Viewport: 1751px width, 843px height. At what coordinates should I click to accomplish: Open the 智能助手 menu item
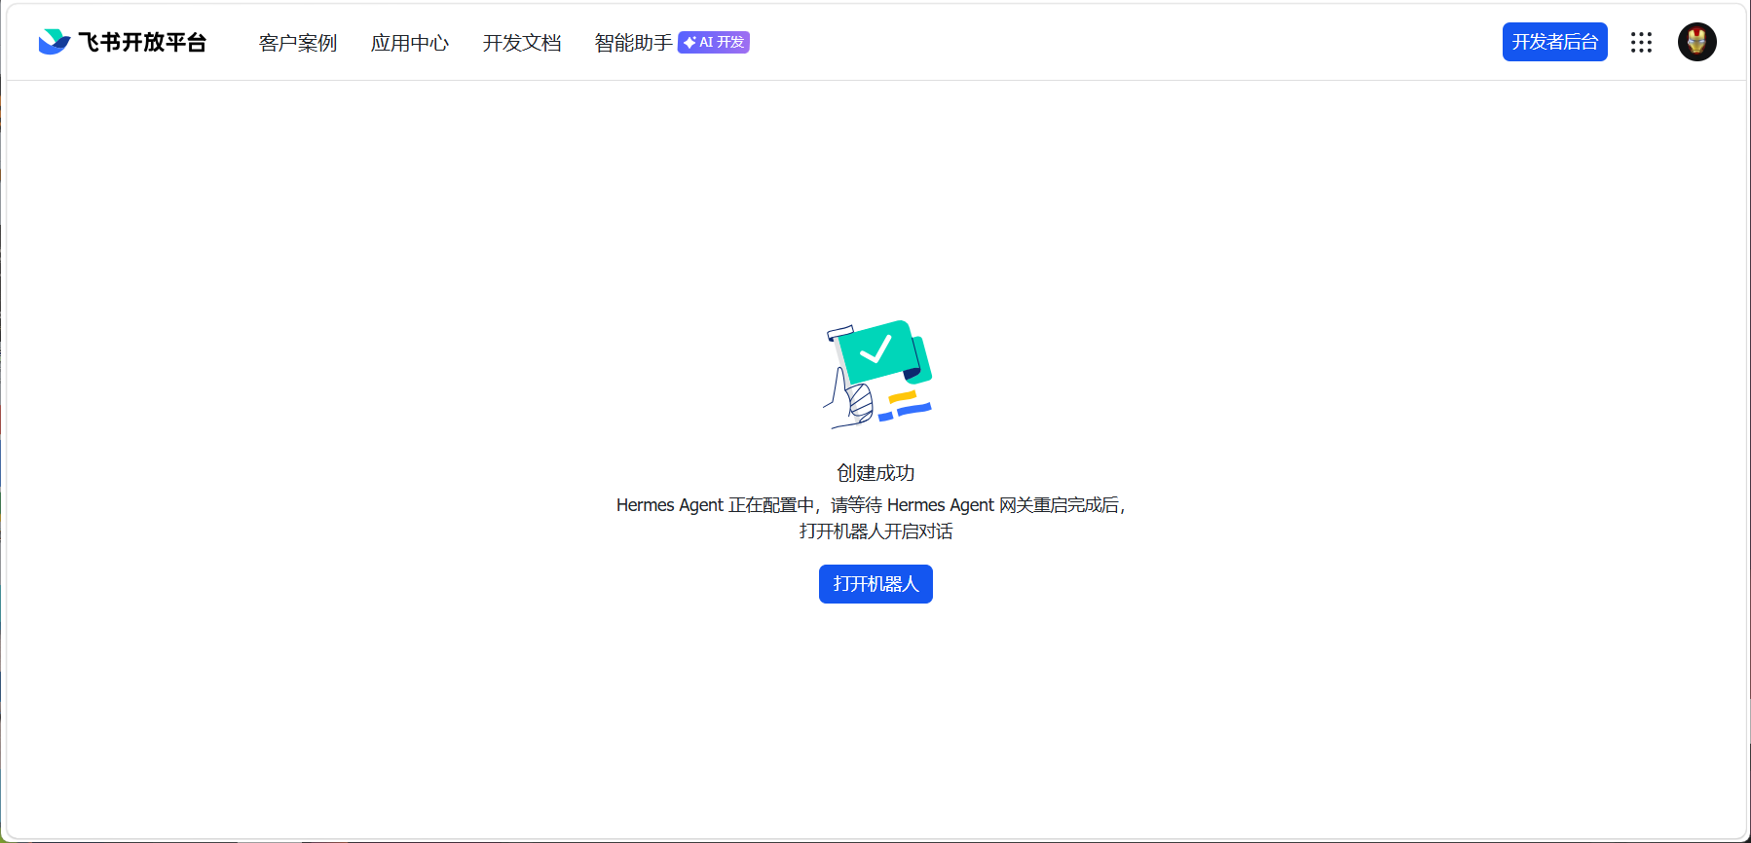(633, 43)
